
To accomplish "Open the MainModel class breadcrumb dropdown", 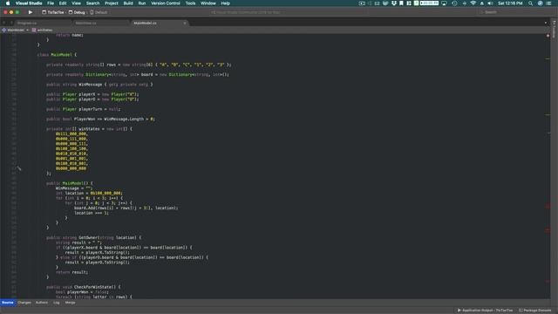I will pyautogui.click(x=16, y=30).
